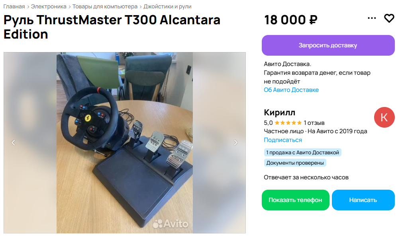
Task: Open the seller name Кирилл
Action: click(279, 112)
